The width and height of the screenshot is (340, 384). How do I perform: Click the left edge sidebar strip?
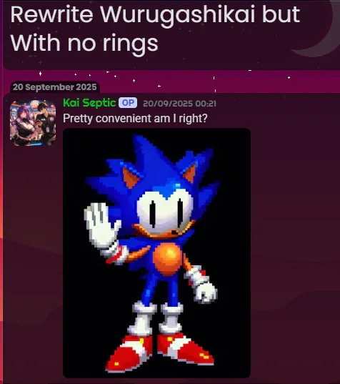click(1, 192)
